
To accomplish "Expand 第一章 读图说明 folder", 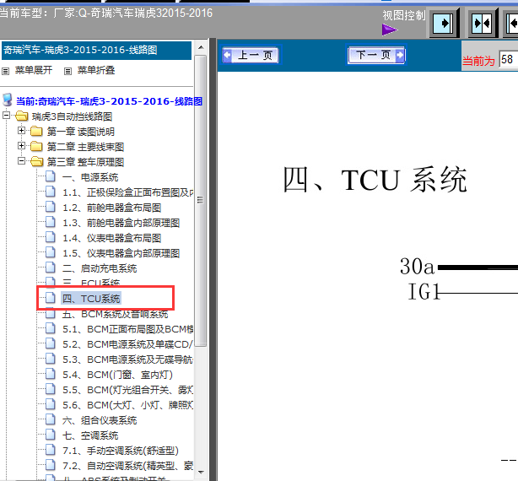I will 21,131.
